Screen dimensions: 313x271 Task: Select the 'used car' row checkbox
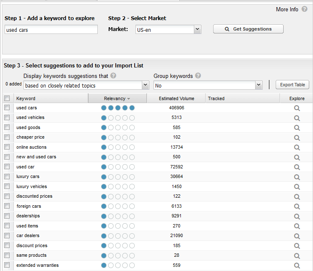(x=7, y=167)
